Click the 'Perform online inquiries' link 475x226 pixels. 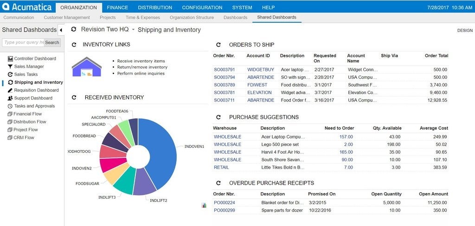pyautogui.click(x=141, y=73)
